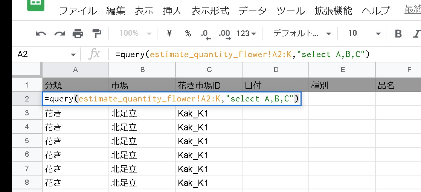The image size is (421, 192).
Task: Open the ツール menu
Action: click(x=291, y=11)
